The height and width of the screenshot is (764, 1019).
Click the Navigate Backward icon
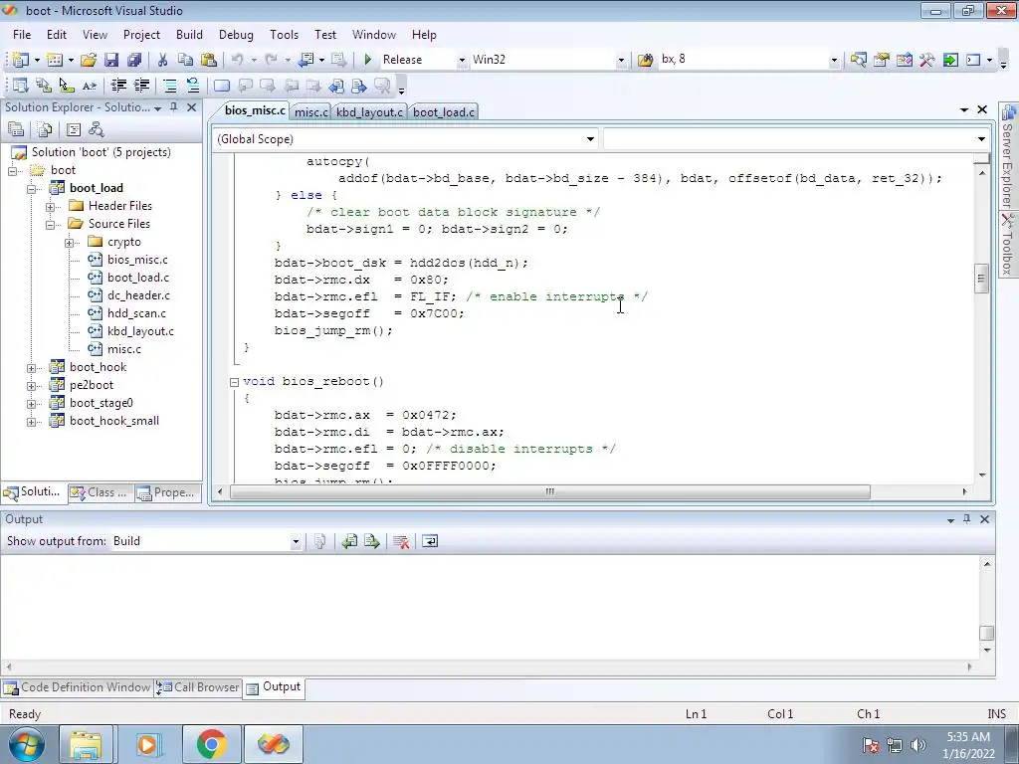point(306,60)
